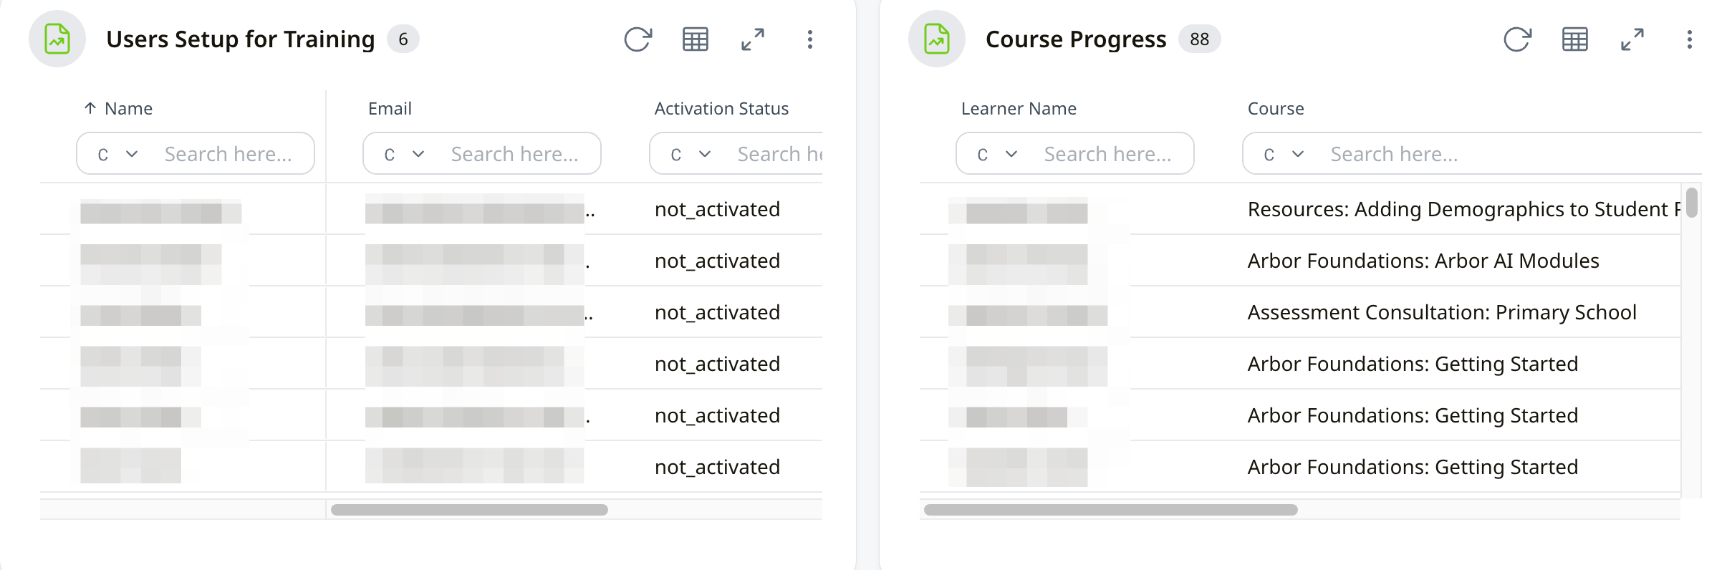Click the Users Setup for Training report icon
This screenshot has width=1732, height=570.
tap(57, 39)
